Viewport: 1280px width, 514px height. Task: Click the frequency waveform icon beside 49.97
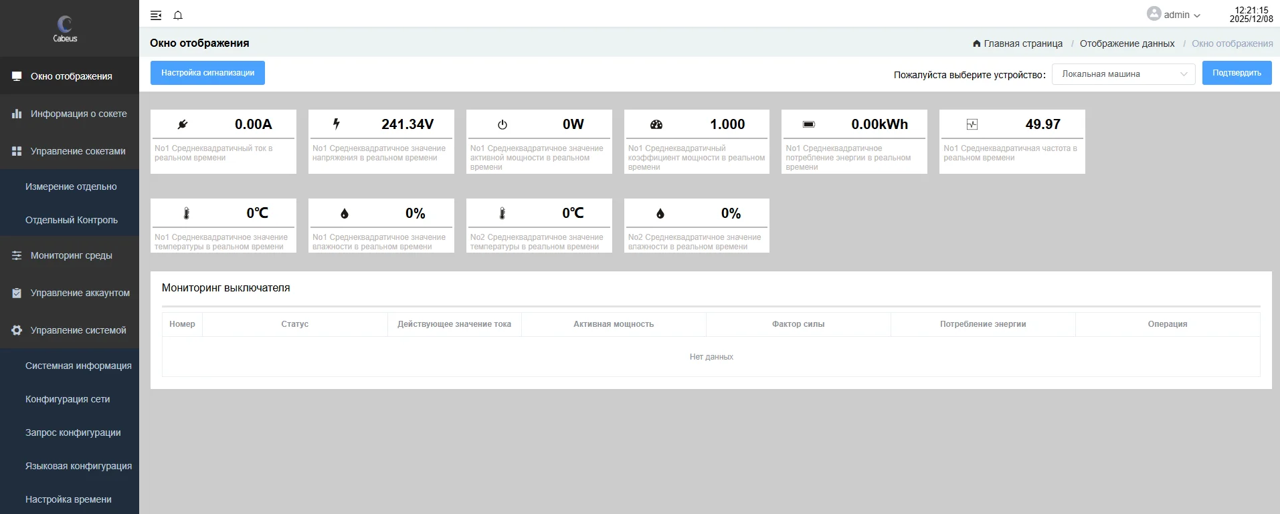972,124
